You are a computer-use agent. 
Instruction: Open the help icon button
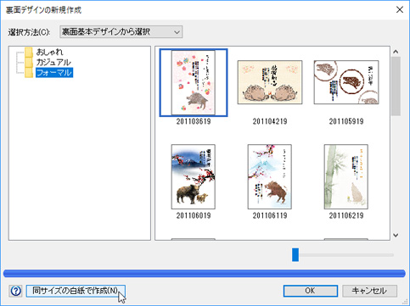15,291
